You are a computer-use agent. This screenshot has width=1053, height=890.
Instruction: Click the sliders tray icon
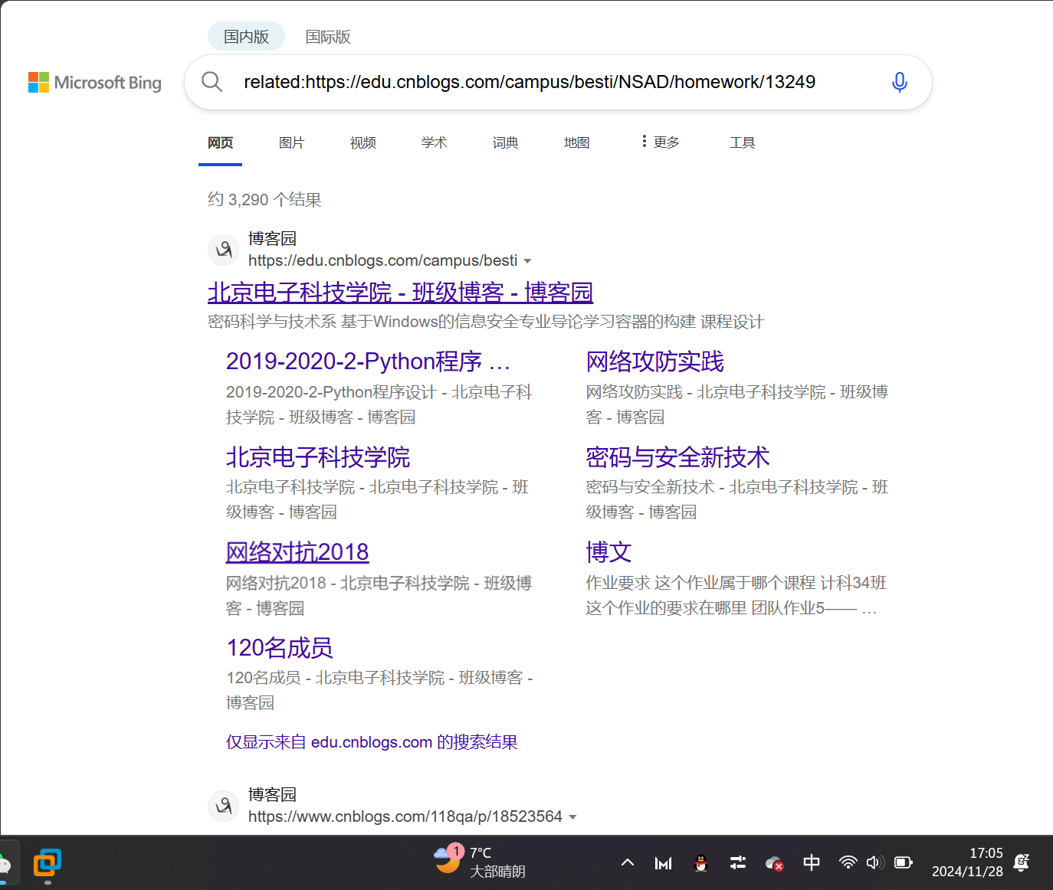click(738, 863)
